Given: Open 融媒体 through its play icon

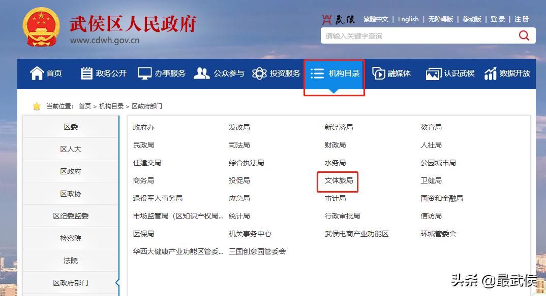Looking at the screenshot, I should pos(378,72).
